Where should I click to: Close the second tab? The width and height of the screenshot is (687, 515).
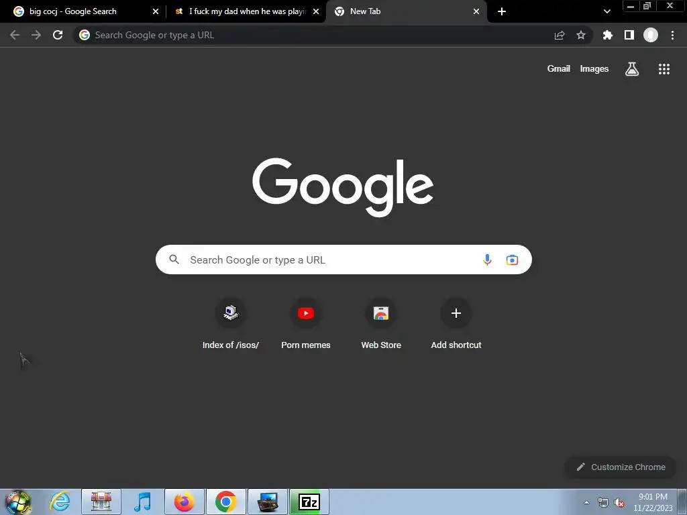coord(316,11)
